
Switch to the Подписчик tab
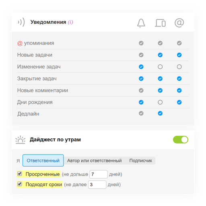(141, 161)
